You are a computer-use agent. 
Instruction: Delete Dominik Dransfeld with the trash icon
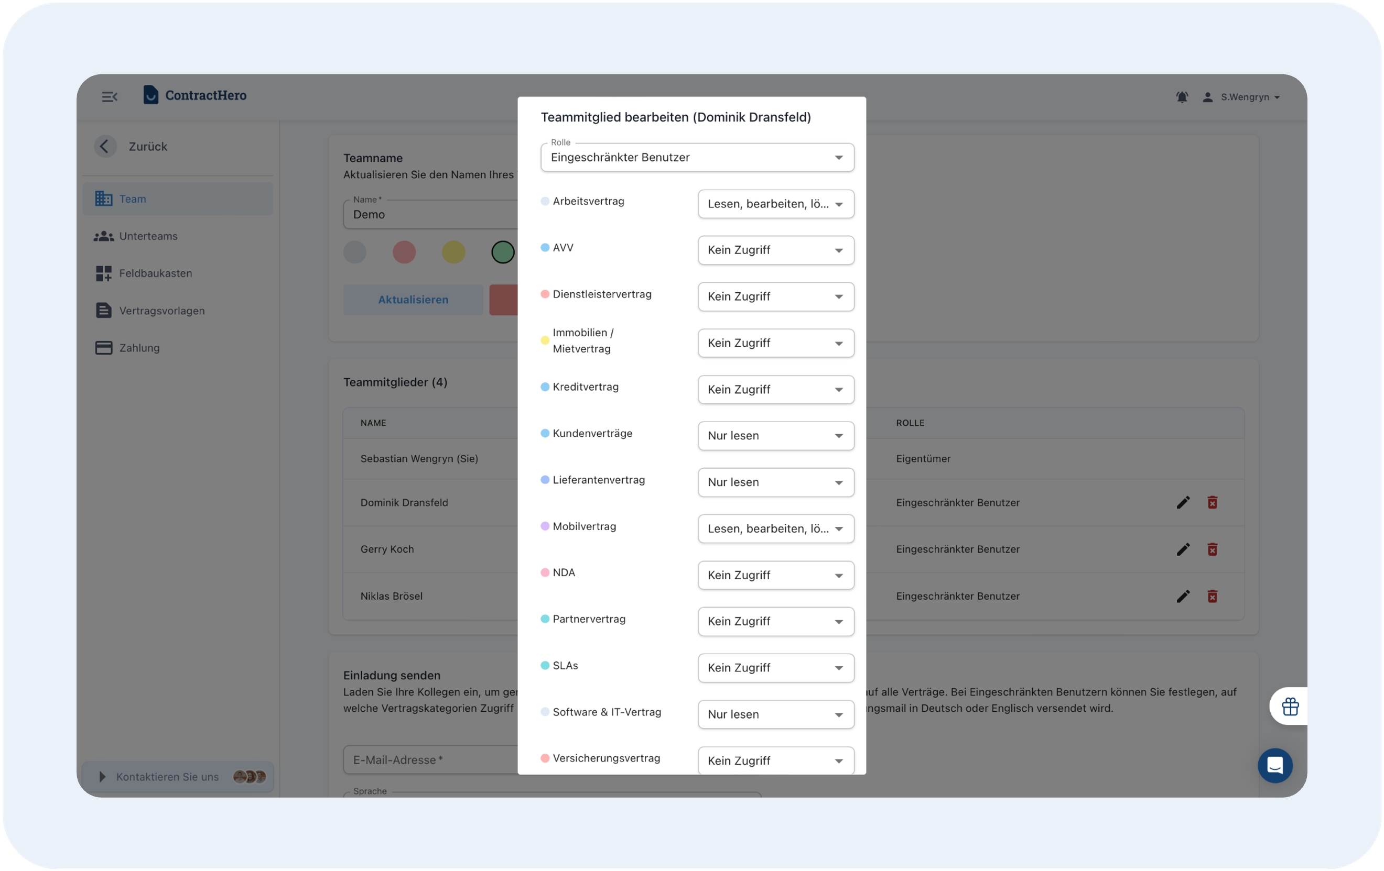(1212, 503)
